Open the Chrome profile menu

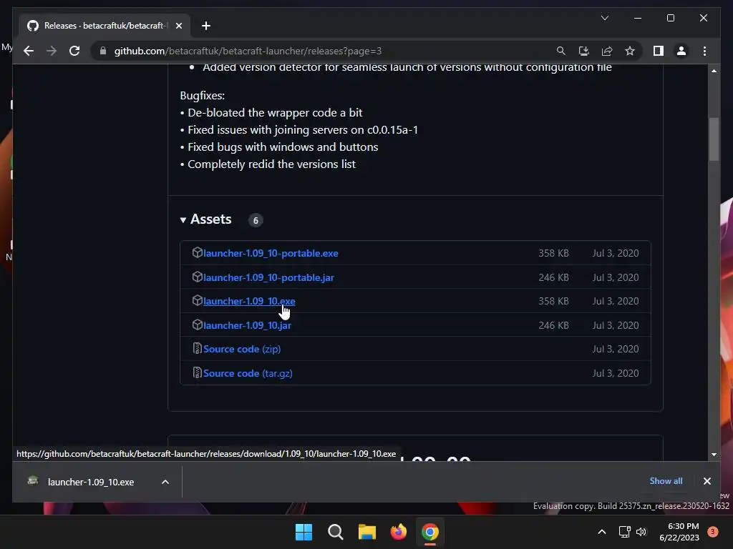pyautogui.click(x=681, y=51)
